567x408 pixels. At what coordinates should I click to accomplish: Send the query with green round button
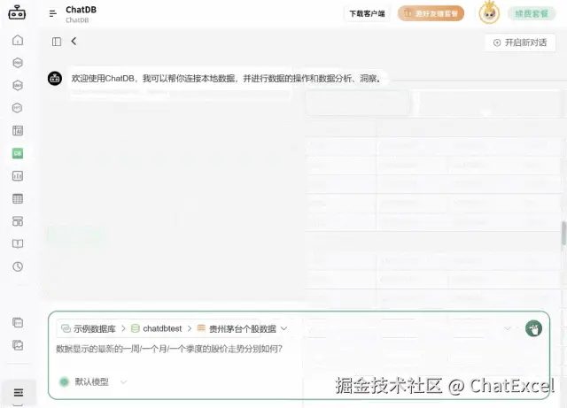533,328
